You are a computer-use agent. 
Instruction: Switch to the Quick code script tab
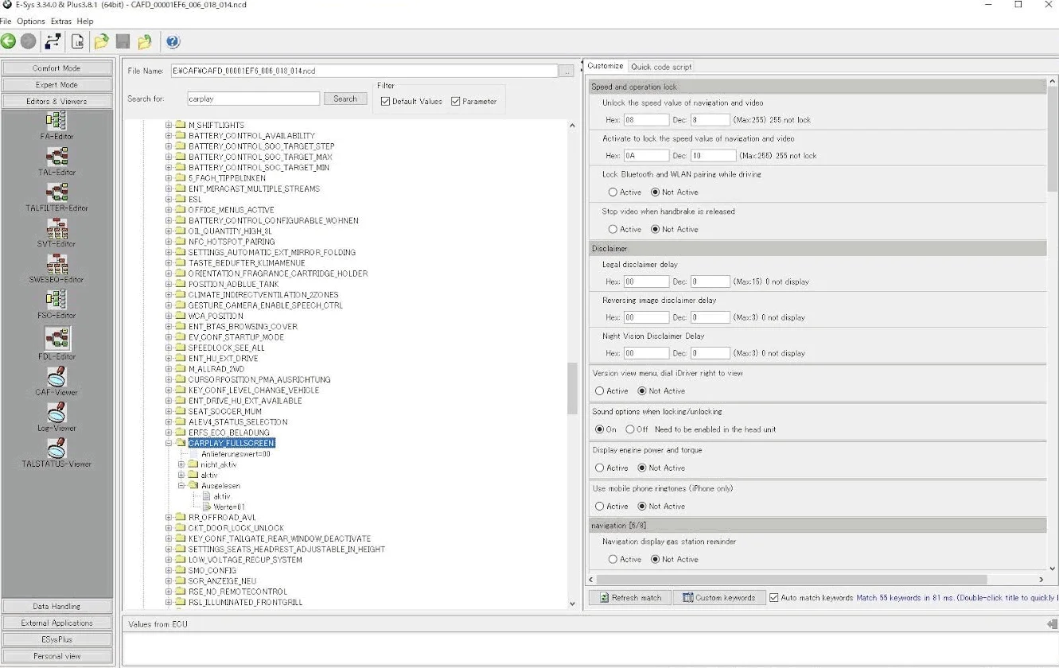click(x=661, y=67)
